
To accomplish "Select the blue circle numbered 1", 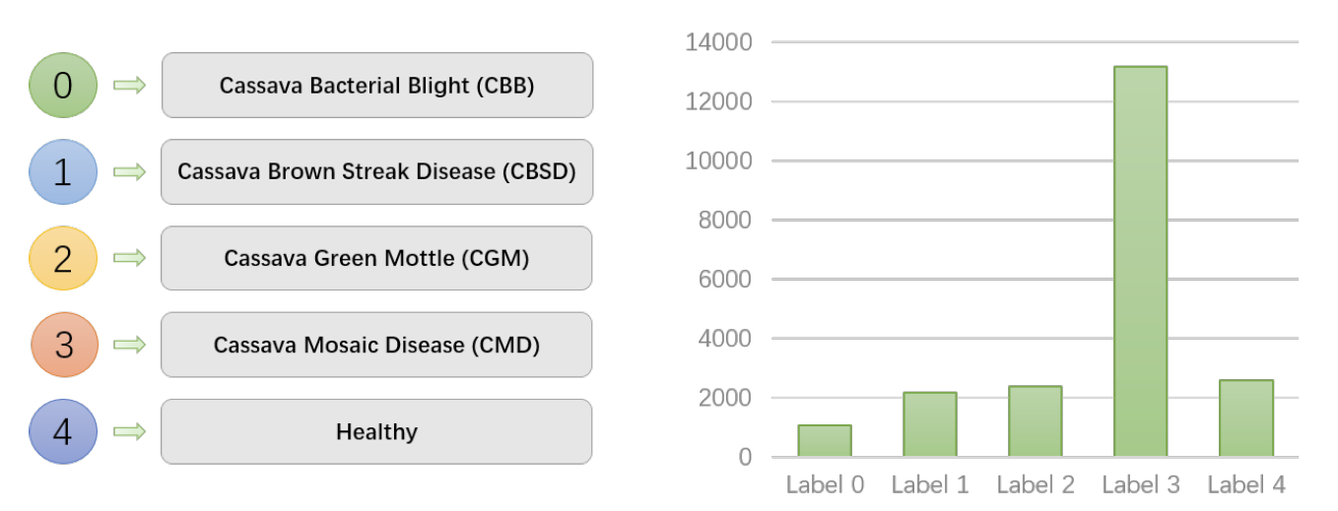I will coord(62,172).
